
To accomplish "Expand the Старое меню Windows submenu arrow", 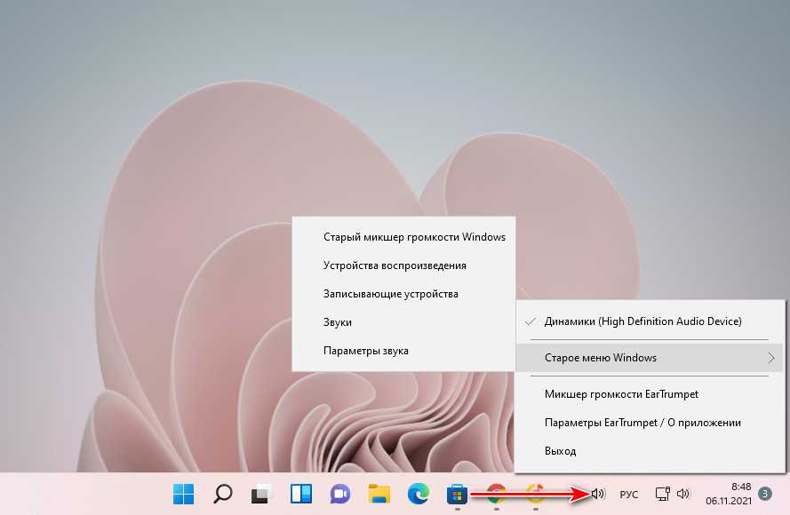I will (x=770, y=358).
